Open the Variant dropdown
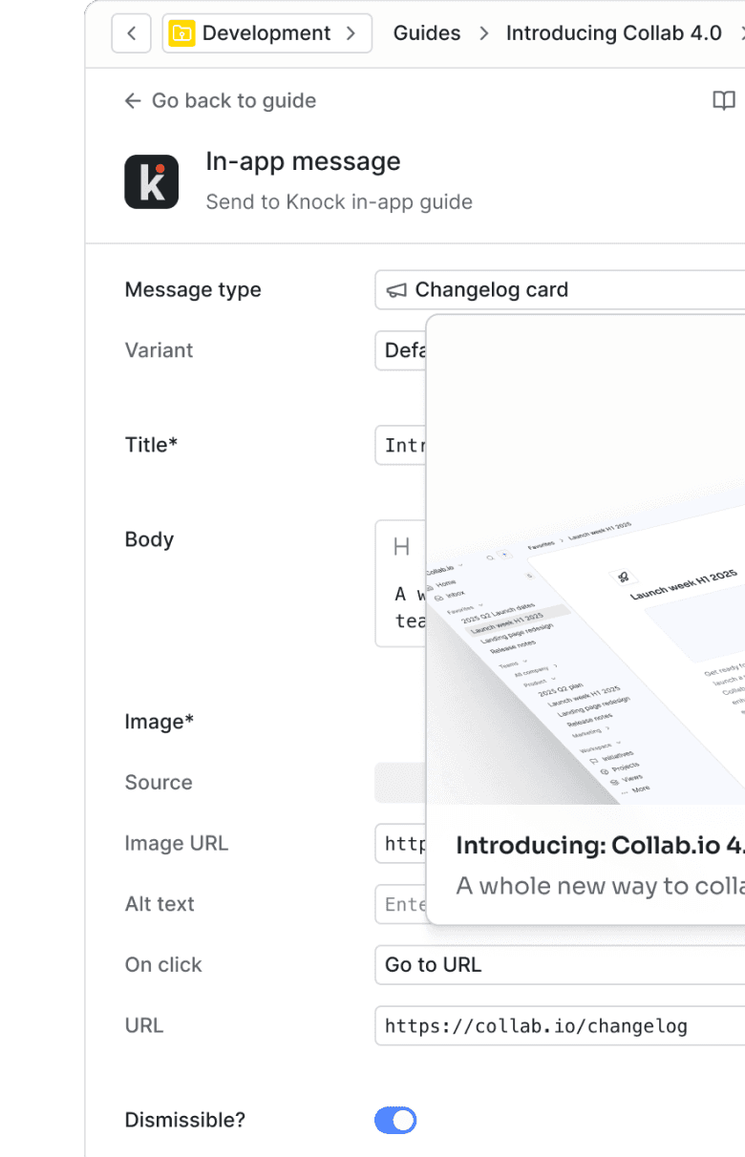 coord(400,350)
